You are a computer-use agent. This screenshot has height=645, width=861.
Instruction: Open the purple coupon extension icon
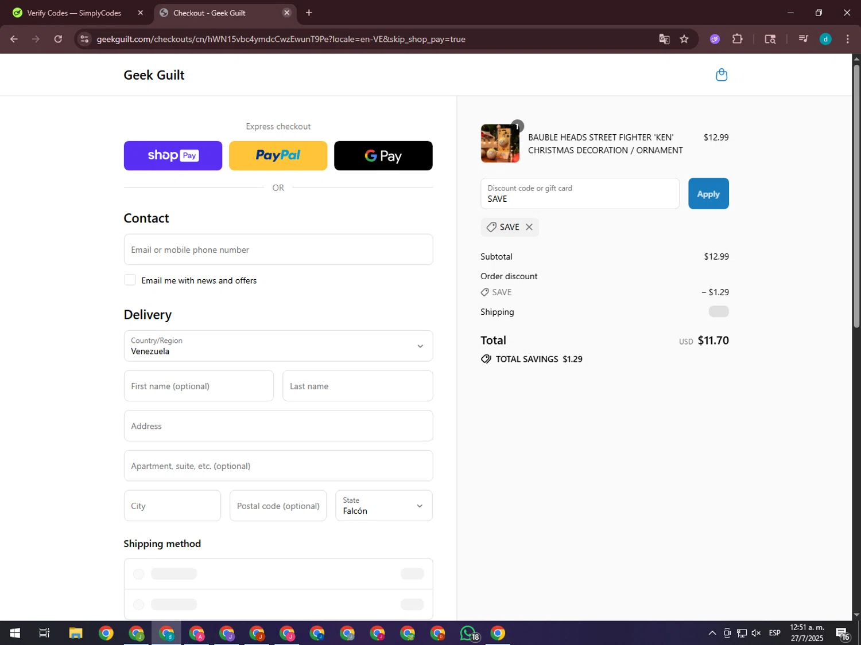[x=715, y=39]
